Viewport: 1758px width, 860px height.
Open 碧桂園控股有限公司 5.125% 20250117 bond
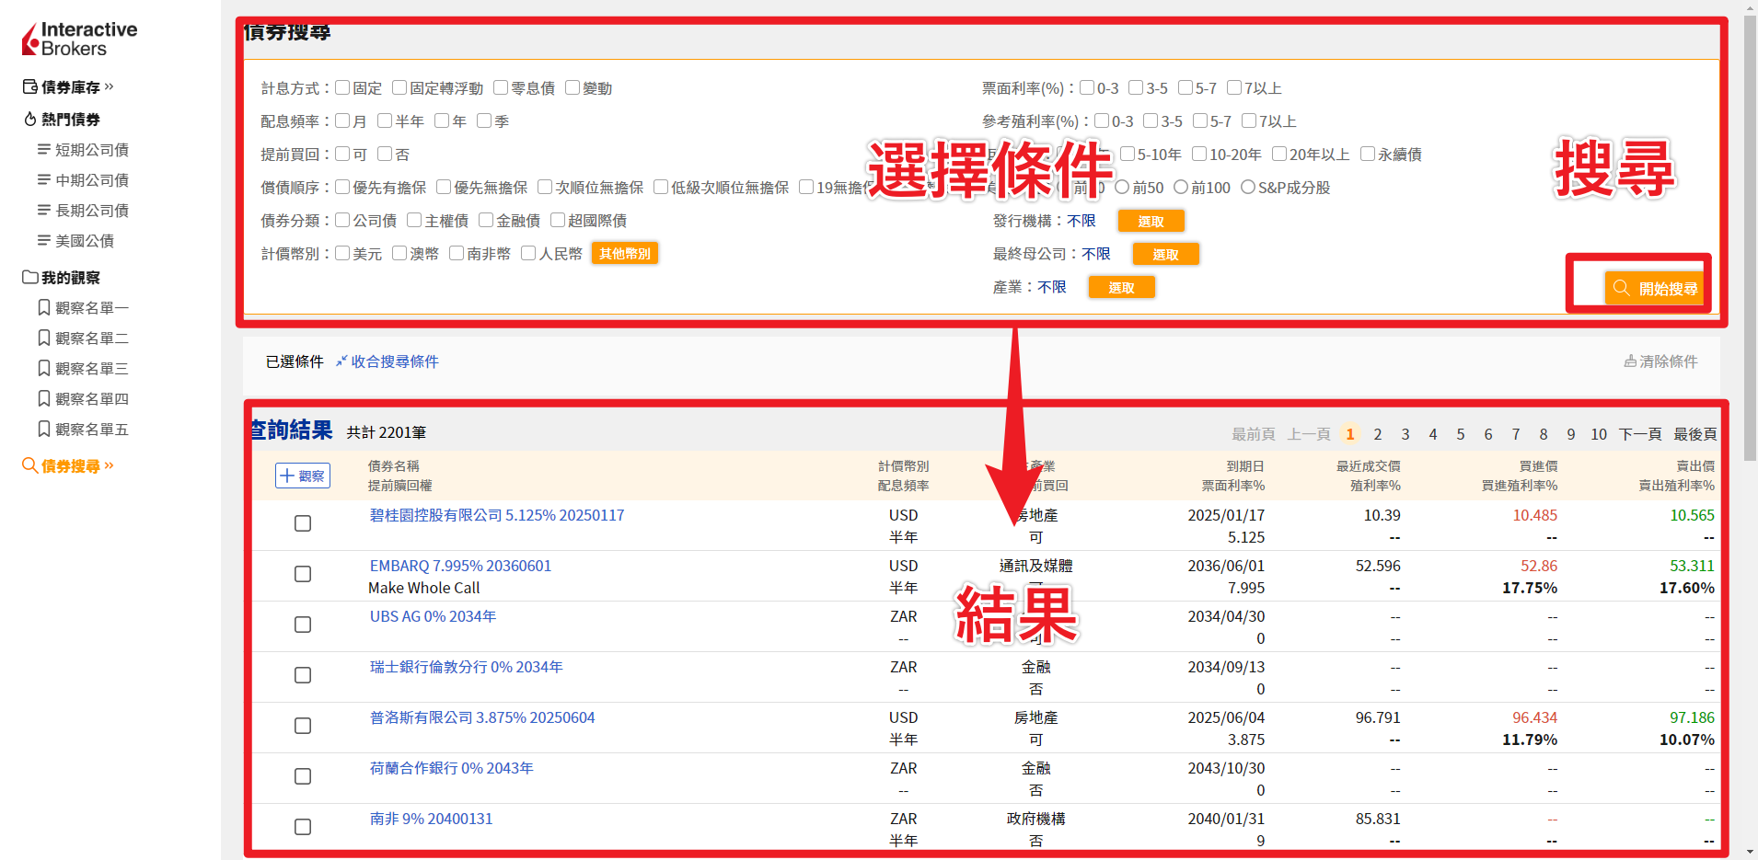click(x=497, y=515)
